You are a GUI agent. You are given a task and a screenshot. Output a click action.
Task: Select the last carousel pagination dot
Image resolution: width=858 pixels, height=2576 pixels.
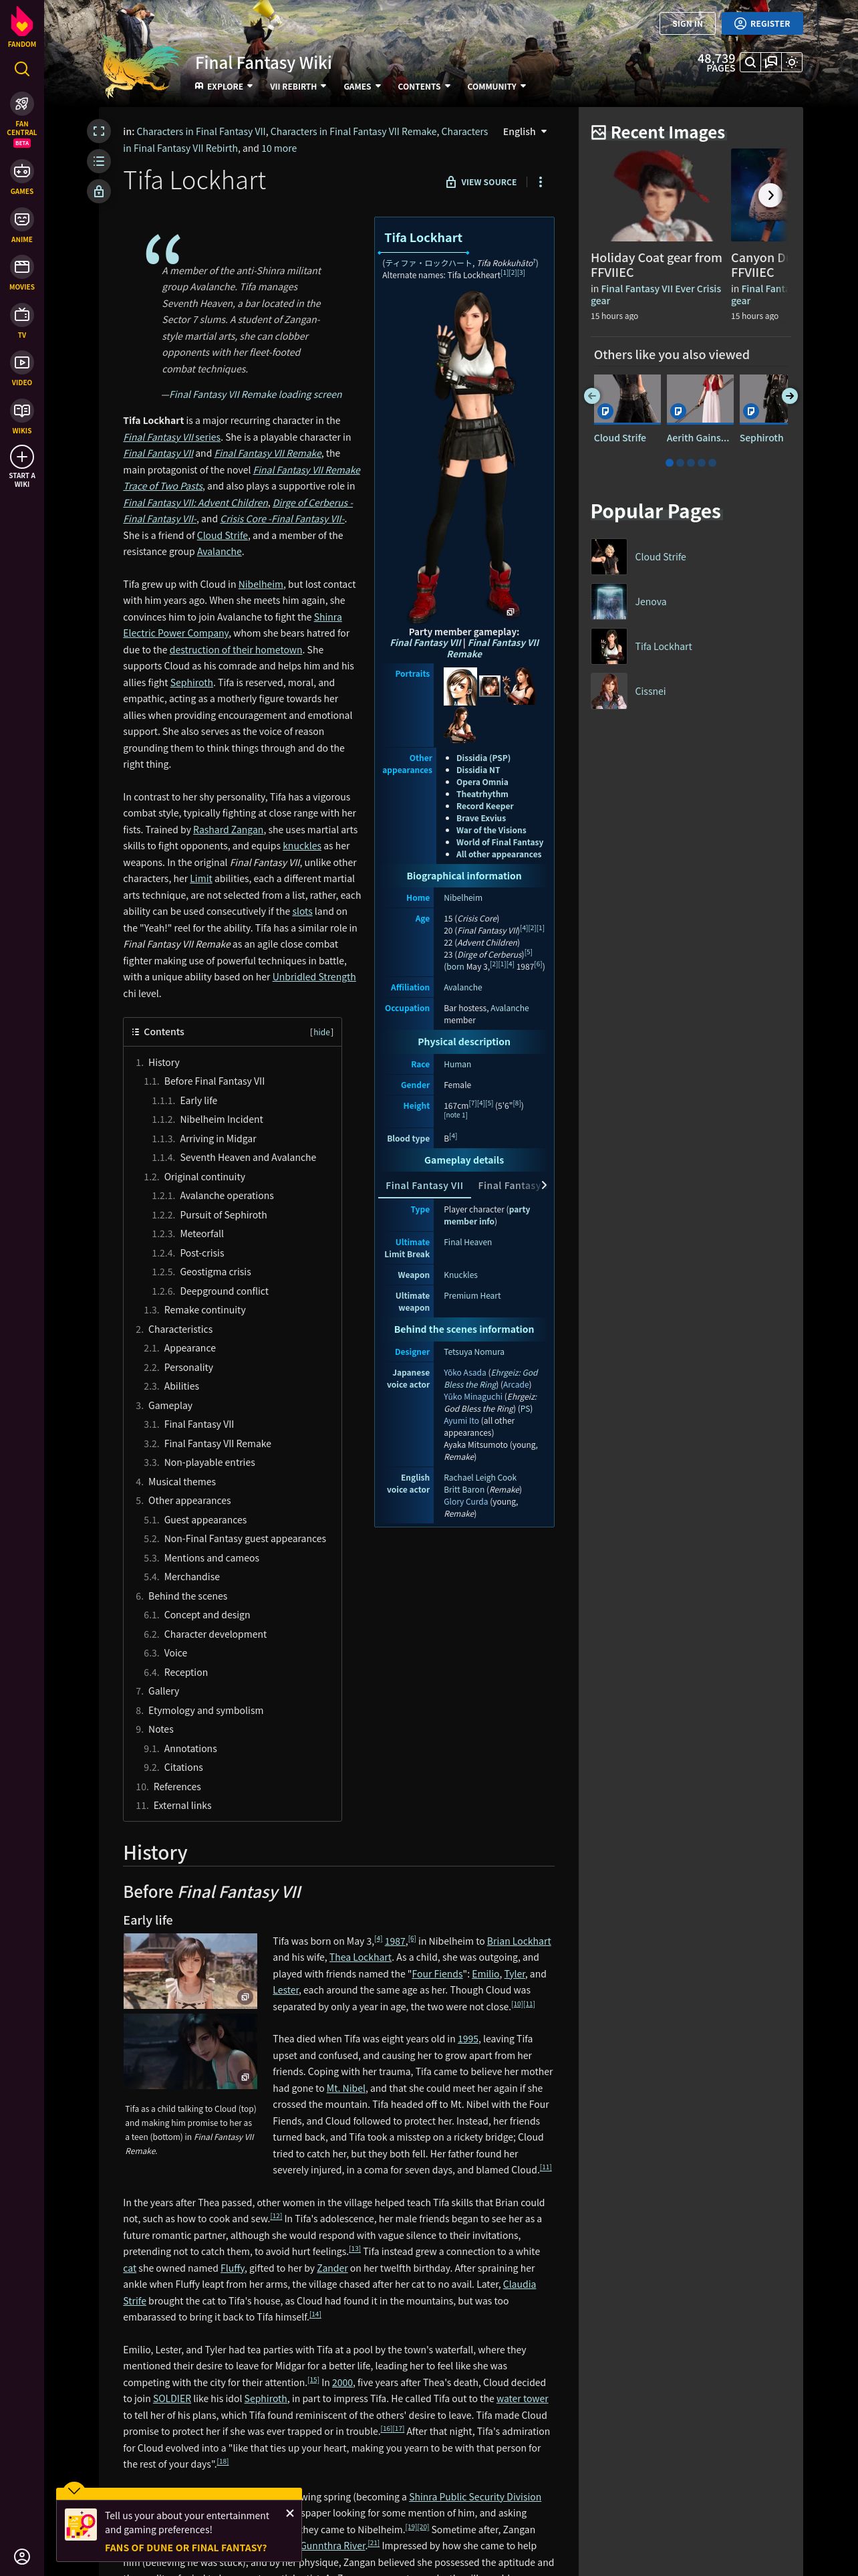[x=712, y=463]
